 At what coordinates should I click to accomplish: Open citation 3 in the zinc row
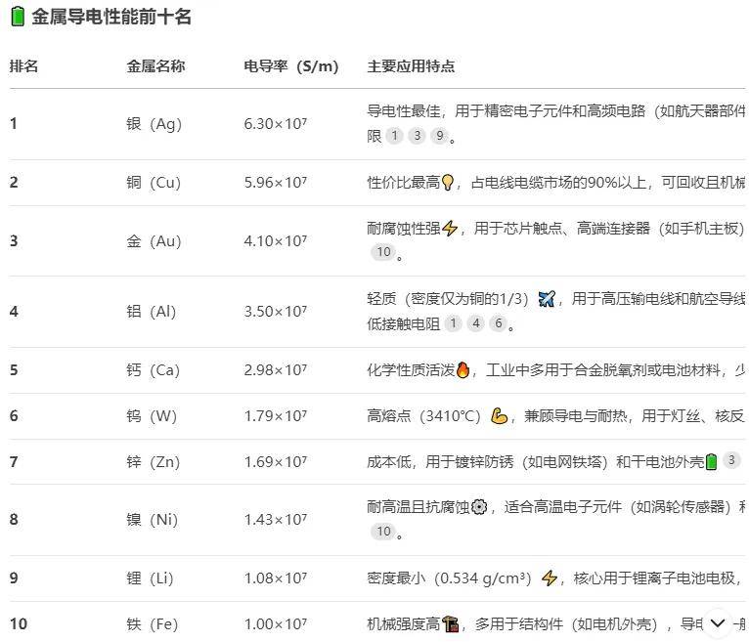click(731, 460)
